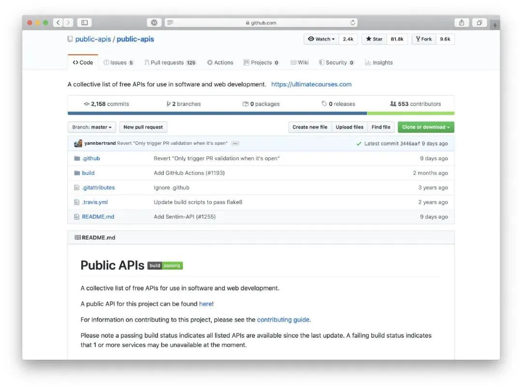Click the .github folder icon
The height and width of the screenshot is (389, 522).
coord(77,158)
